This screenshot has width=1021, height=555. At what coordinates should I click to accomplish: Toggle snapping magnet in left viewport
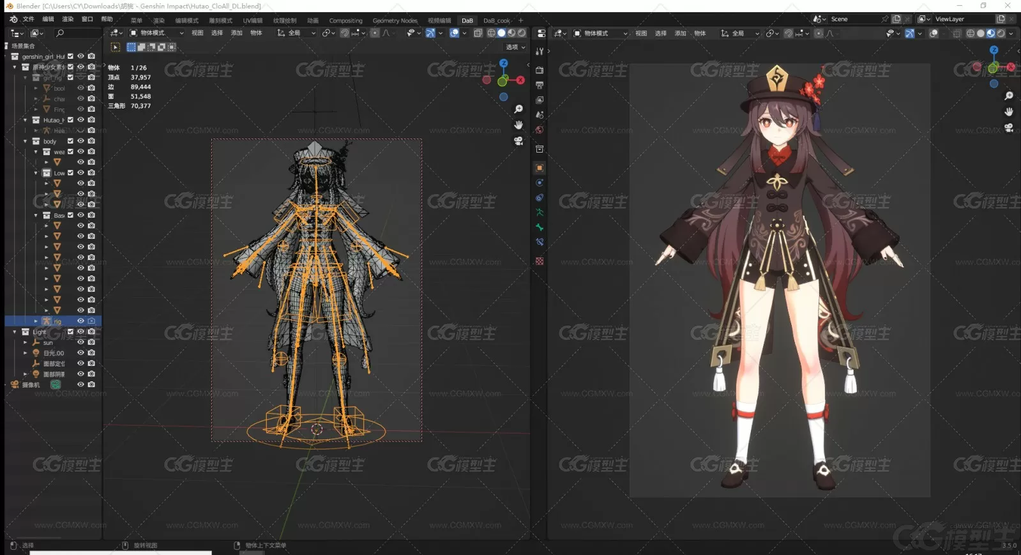click(x=345, y=33)
